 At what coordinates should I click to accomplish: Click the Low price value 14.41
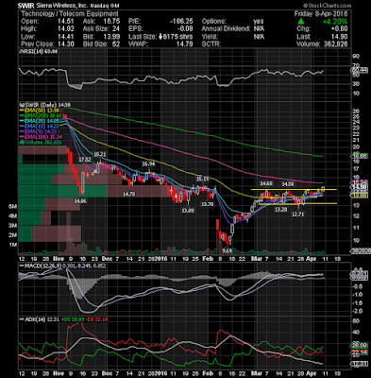(x=67, y=37)
